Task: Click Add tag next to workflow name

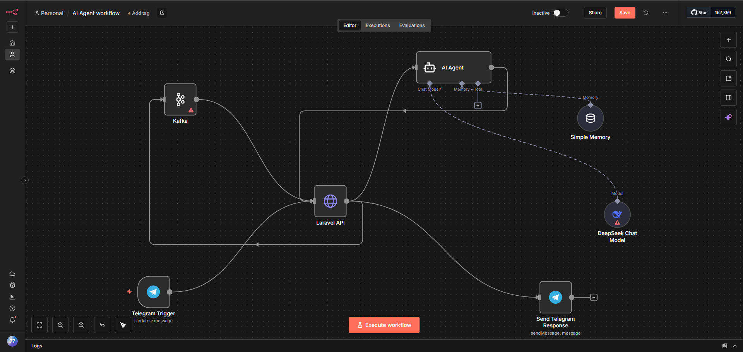Action: click(139, 13)
